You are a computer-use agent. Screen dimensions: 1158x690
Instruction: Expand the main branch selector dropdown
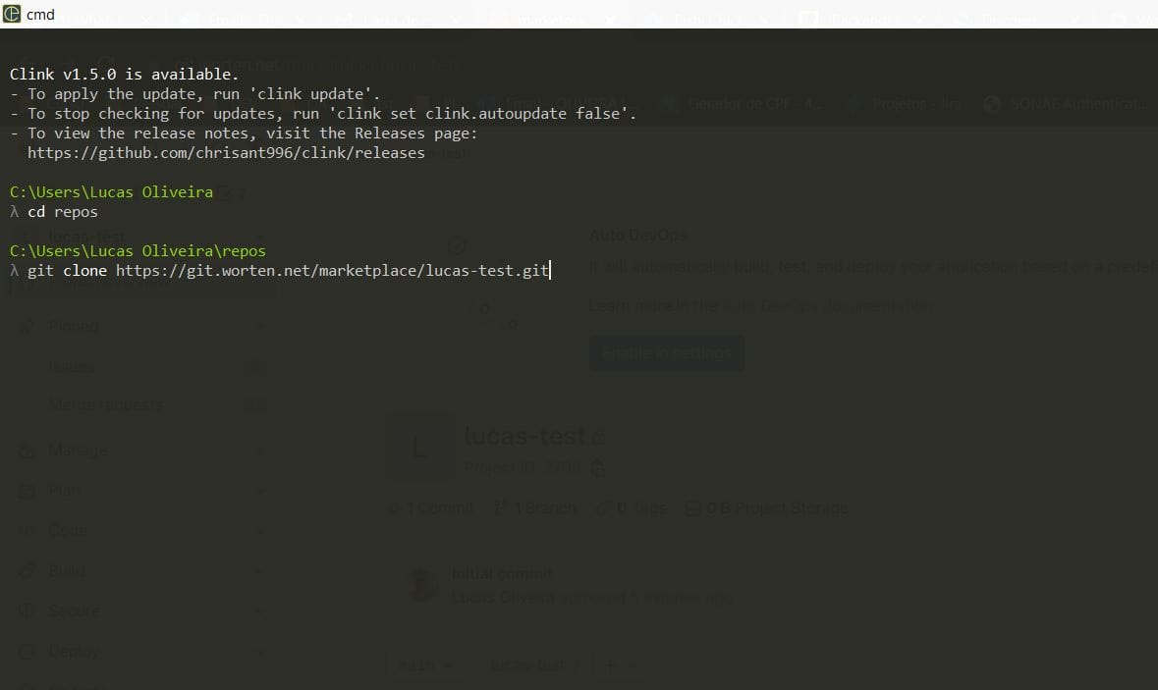(424, 664)
